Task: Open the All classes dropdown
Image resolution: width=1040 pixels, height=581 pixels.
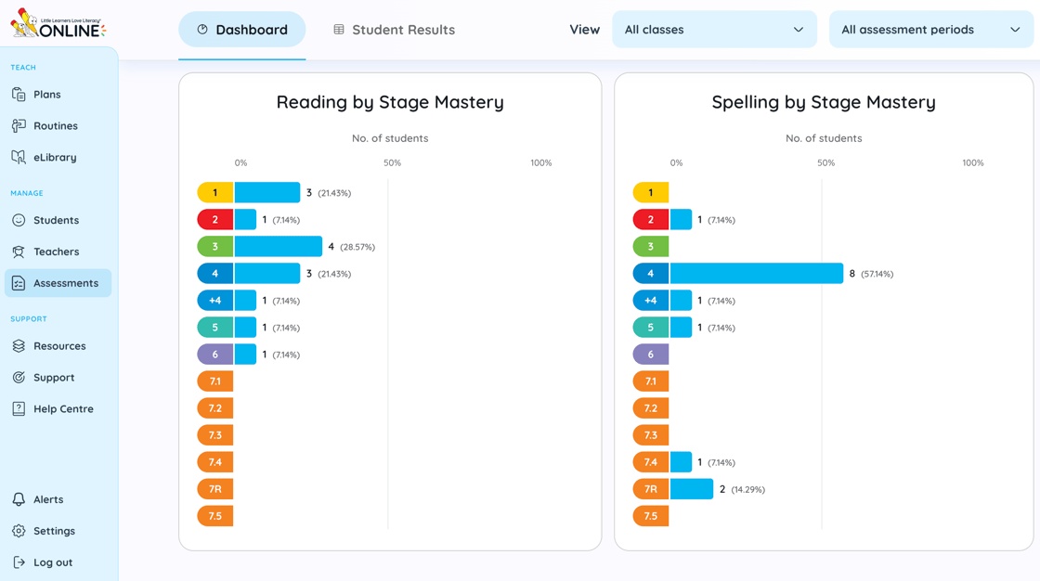Action: tap(714, 30)
